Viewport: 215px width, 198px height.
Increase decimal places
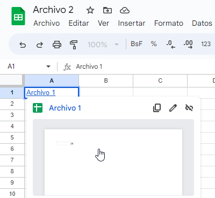point(188,44)
